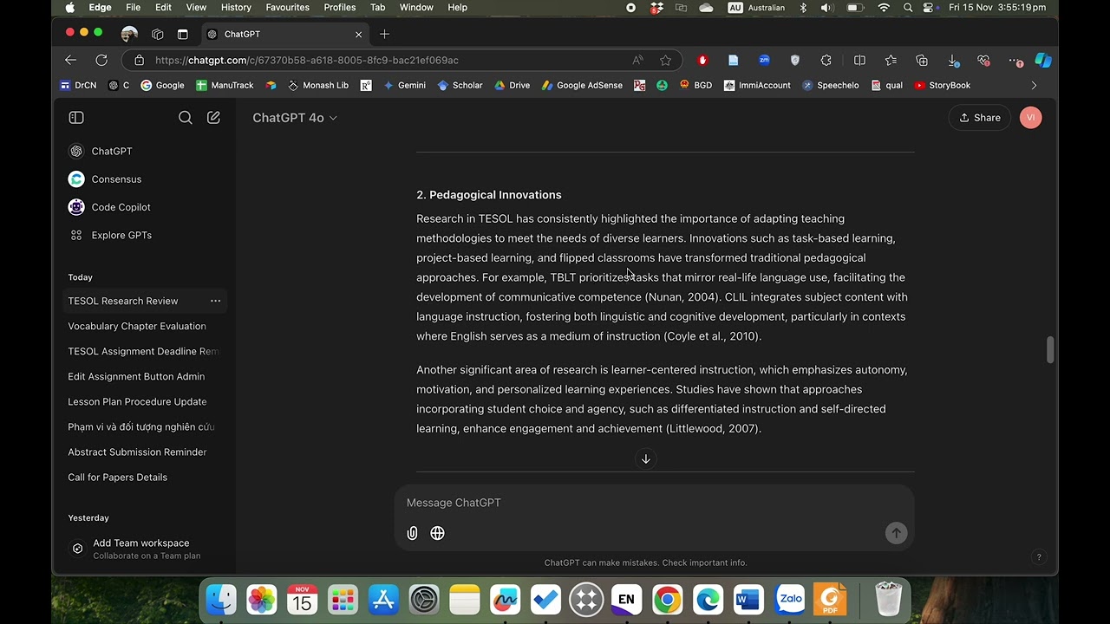Screen dimensions: 1110x624
Task: Open options for TESOL Research Review chat
Action: [215, 301]
